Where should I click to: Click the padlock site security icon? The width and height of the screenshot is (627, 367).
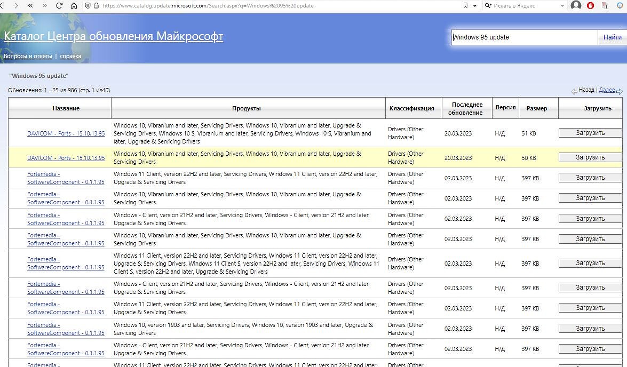coord(96,5)
